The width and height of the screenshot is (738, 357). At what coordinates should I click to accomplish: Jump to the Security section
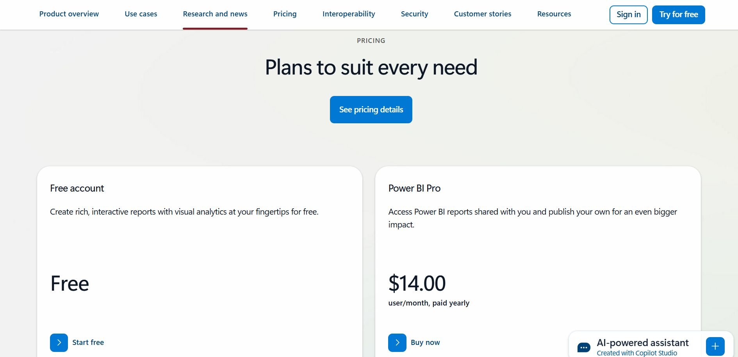pos(414,14)
